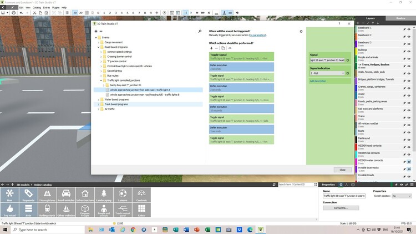Show the HIDDEN water contacts layer
The height and width of the screenshot is (234, 416).
(x=409, y=162)
